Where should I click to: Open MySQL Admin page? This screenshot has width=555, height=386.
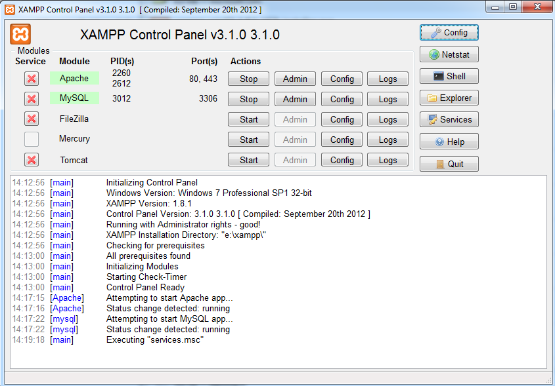click(295, 99)
